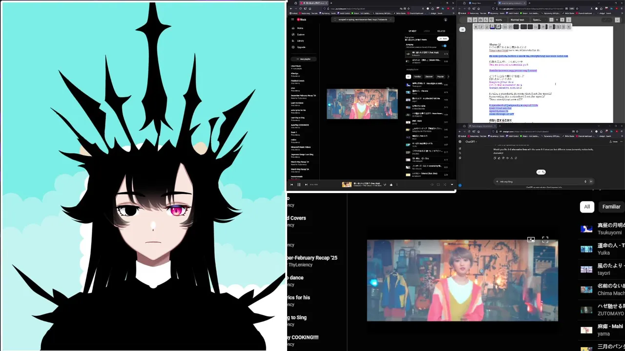Open the Japanese Songs I can Sing playlist
Image resolution: width=625 pixels, height=351 pixels.
[x=302, y=154]
